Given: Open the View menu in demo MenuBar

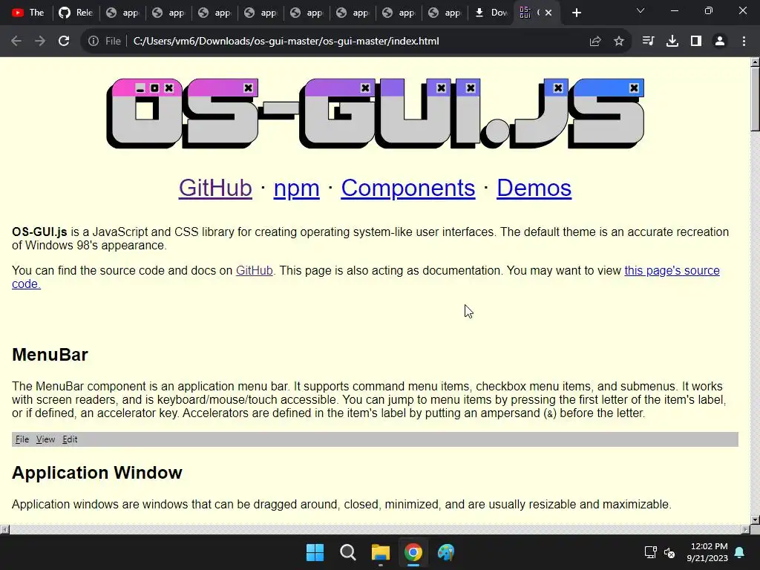Looking at the screenshot, I should pyautogui.click(x=45, y=439).
